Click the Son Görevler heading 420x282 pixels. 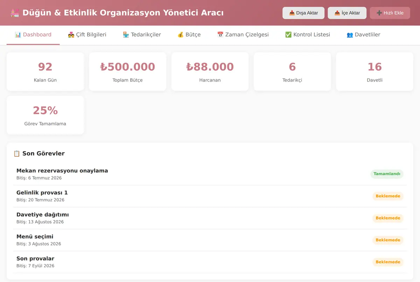[x=39, y=153]
